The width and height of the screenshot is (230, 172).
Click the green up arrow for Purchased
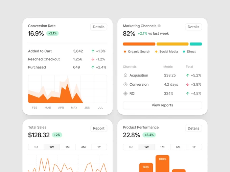coord(93,67)
